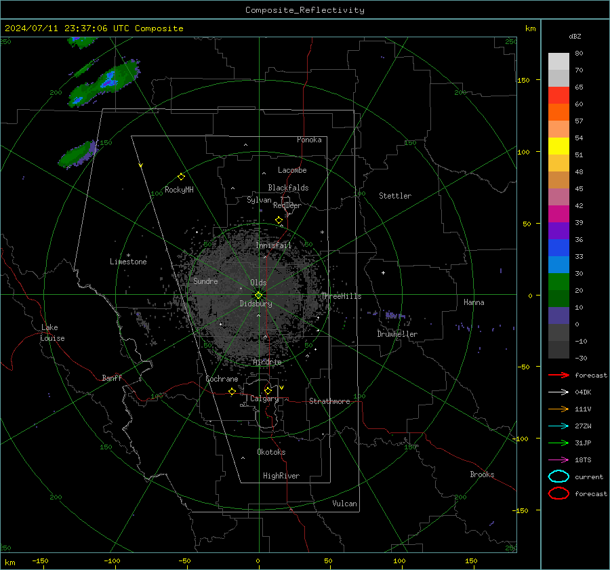610x570 pixels.
Task: Click the yellow radar-center diamond at Didsbury
Action: point(259,296)
